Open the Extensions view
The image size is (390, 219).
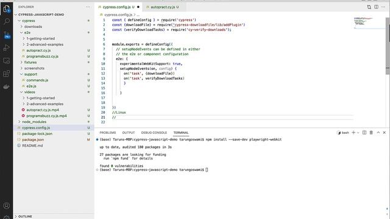[7, 74]
